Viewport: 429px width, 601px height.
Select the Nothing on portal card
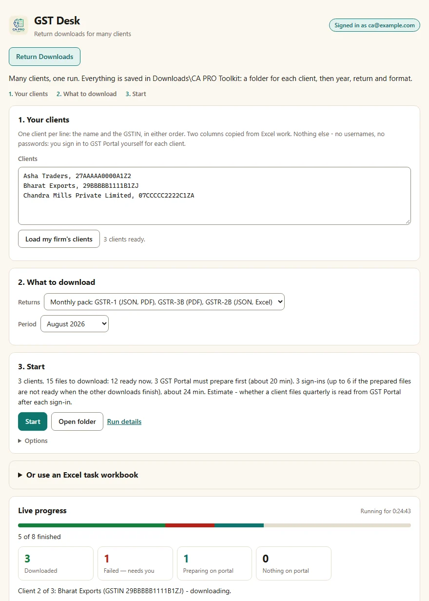point(293,563)
